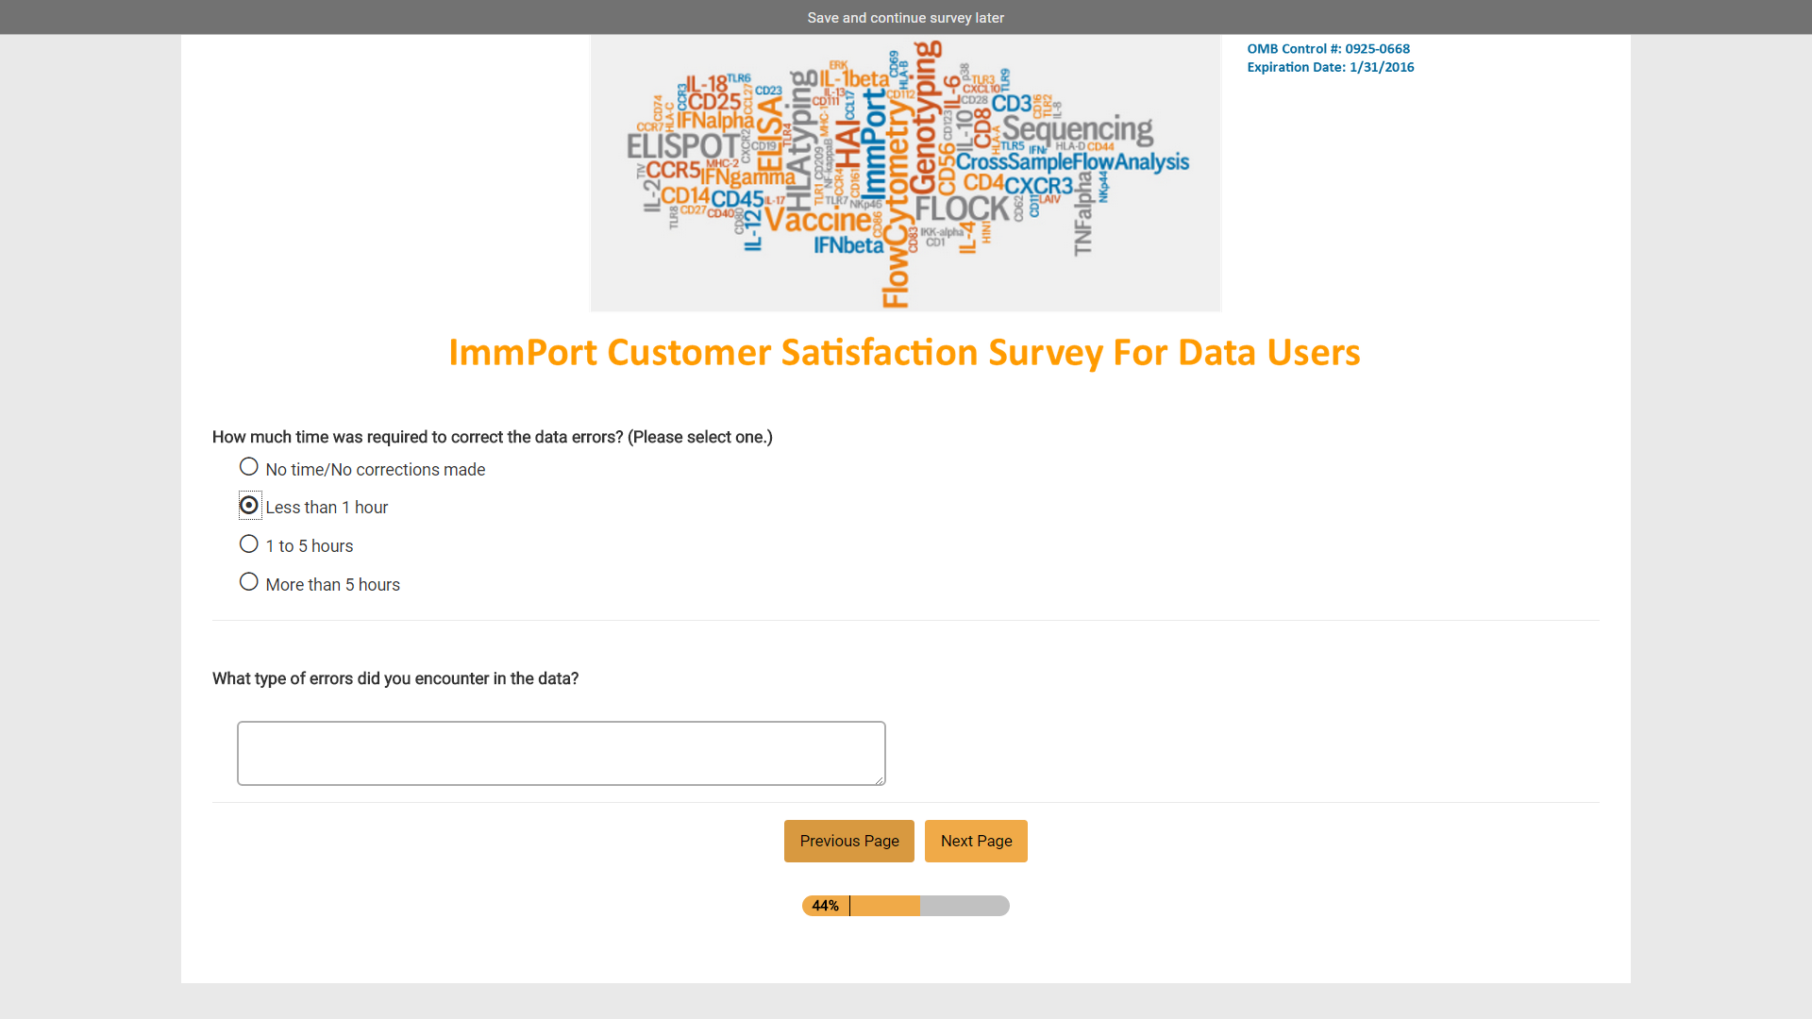Select the 1 to 5 hours option
The height and width of the screenshot is (1019, 1812).
pos(249,544)
